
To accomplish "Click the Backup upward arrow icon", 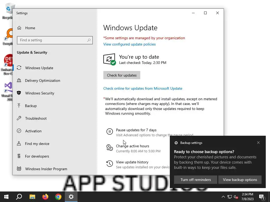I will 19,106.
